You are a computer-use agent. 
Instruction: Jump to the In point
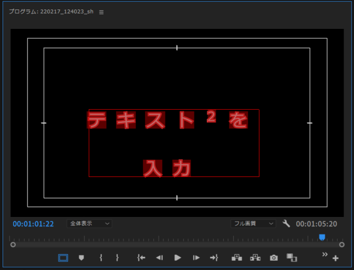pyautogui.click(x=141, y=257)
